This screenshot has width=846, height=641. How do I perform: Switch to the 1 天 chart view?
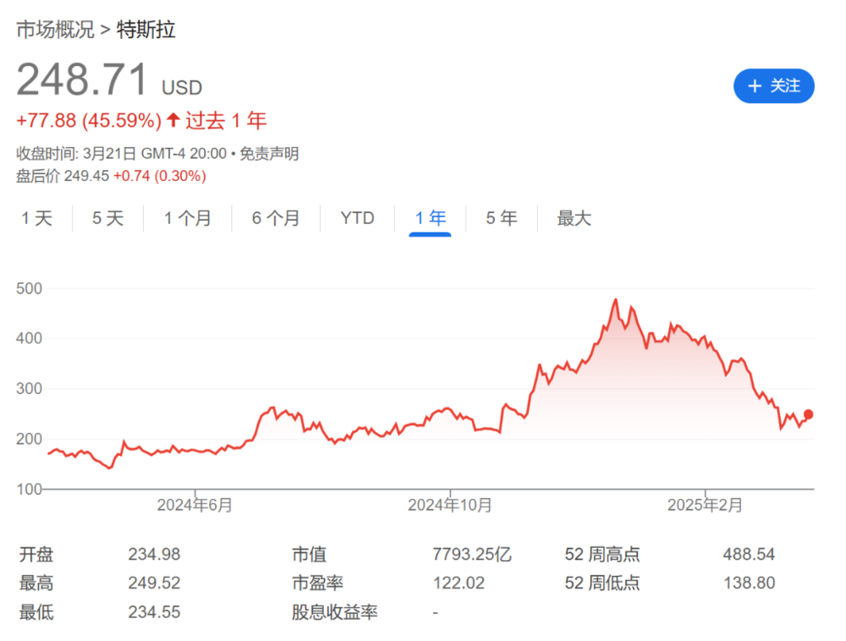tap(36, 217)
